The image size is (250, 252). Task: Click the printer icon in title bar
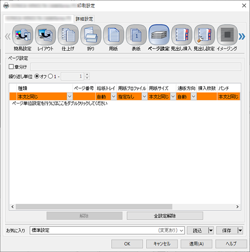(x=6, y=6)
